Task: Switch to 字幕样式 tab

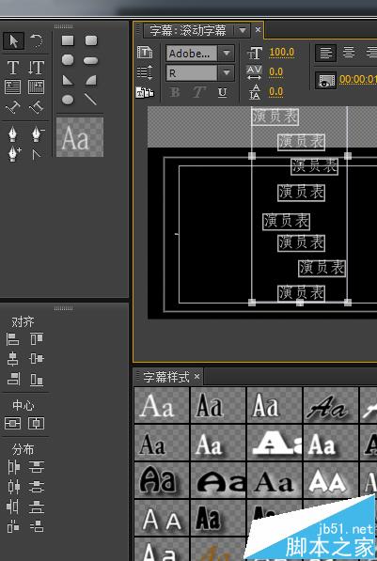Action: point(166,377)
